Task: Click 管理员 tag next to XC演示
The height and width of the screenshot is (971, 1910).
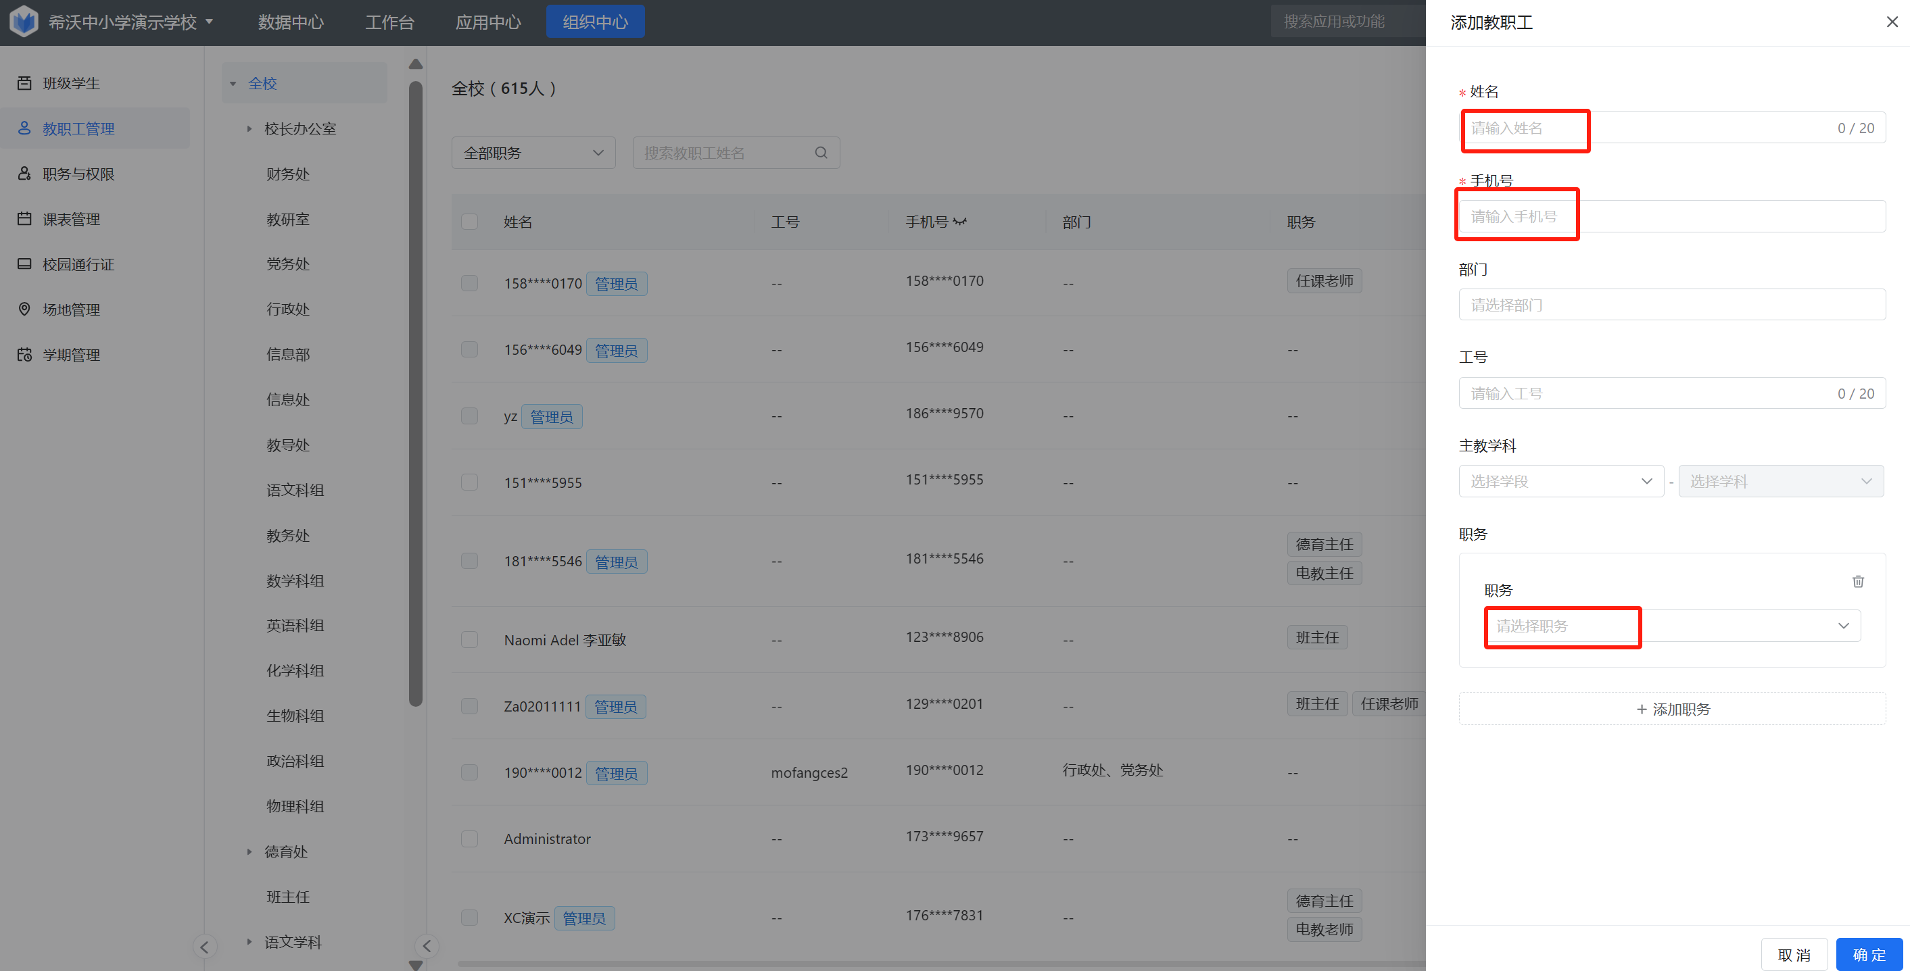Action: click(583, 918)
